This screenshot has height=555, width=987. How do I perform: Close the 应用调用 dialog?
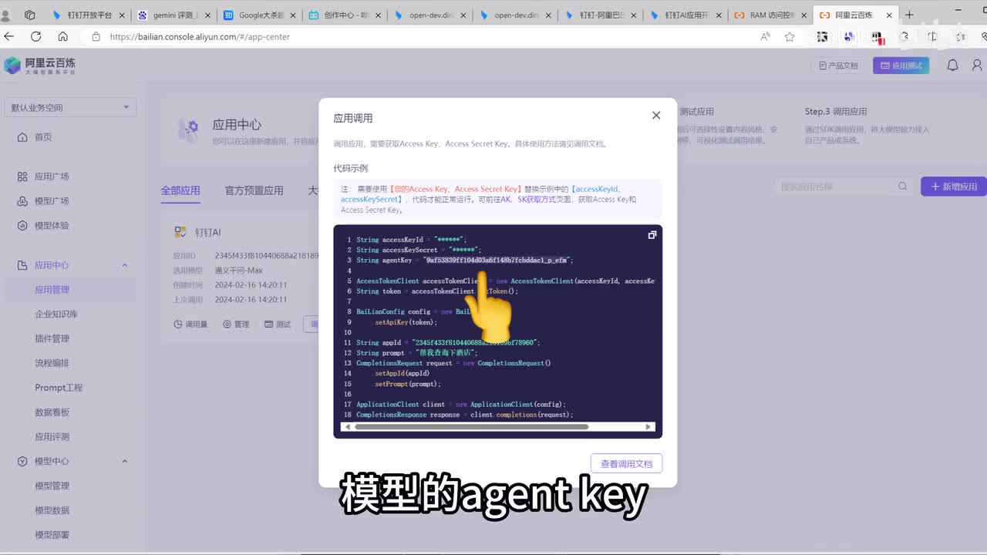pos(656,116)
